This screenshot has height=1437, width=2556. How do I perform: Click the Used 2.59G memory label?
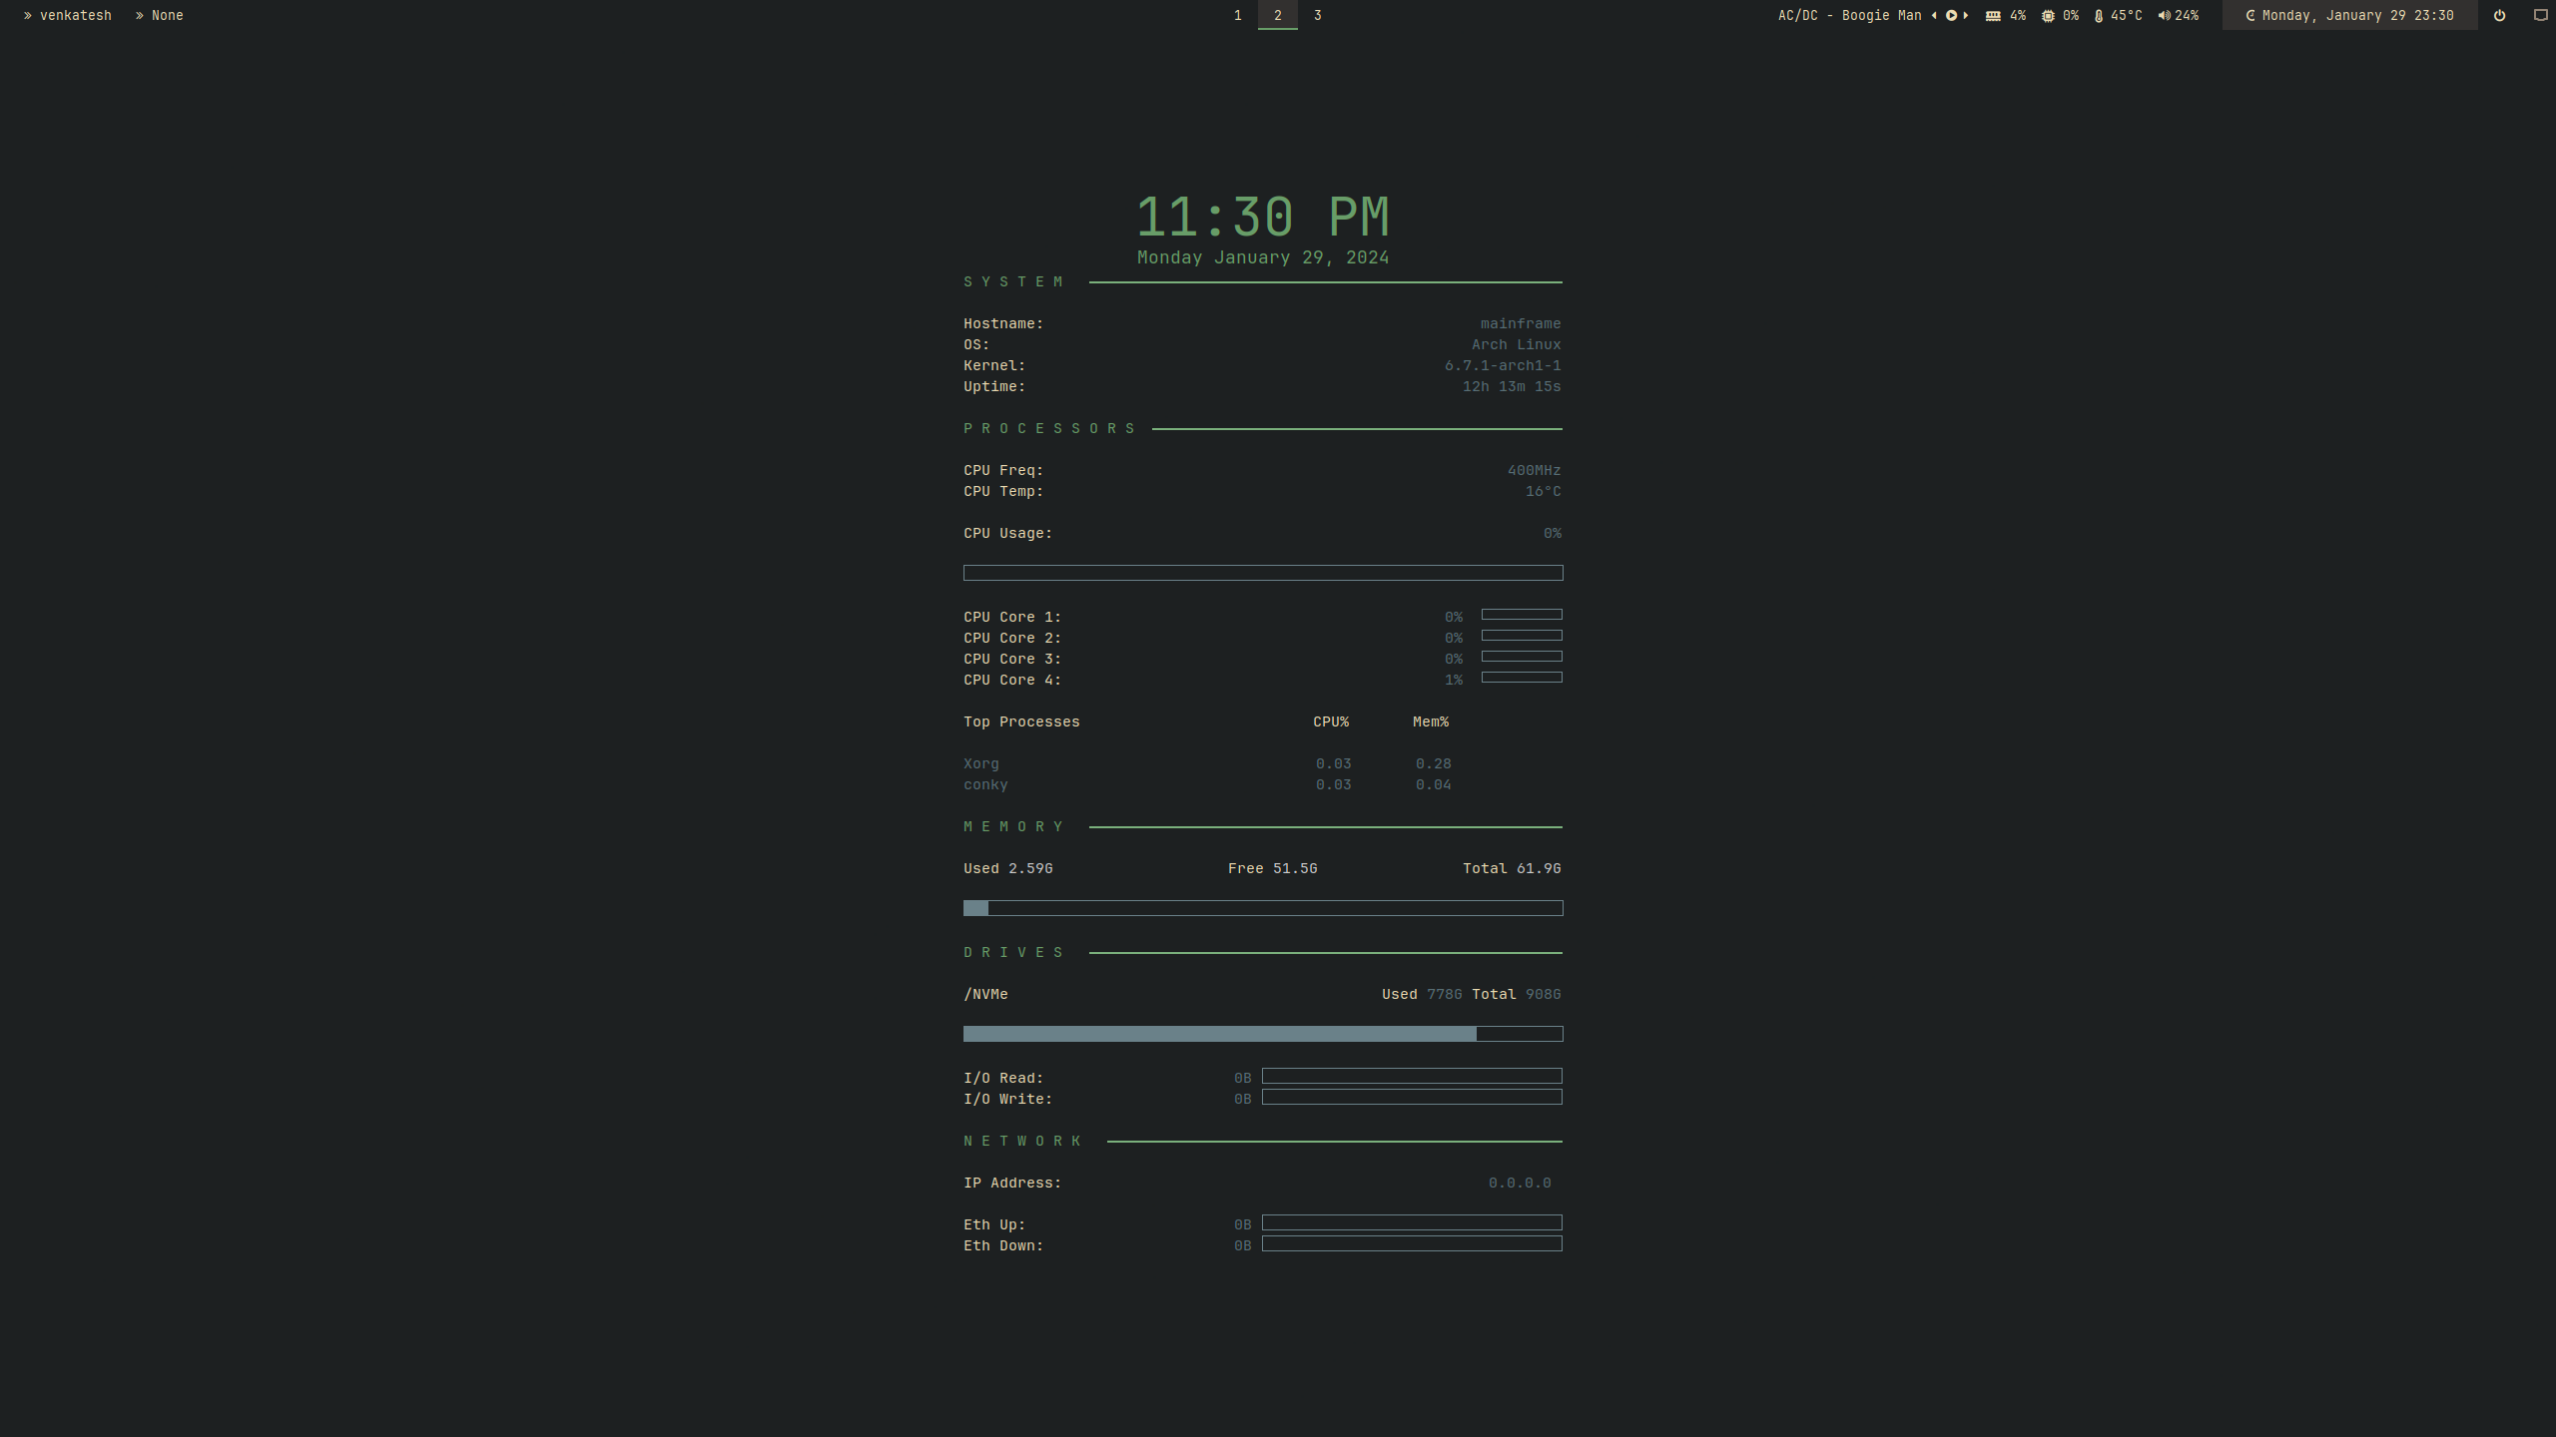(1008, 868)
